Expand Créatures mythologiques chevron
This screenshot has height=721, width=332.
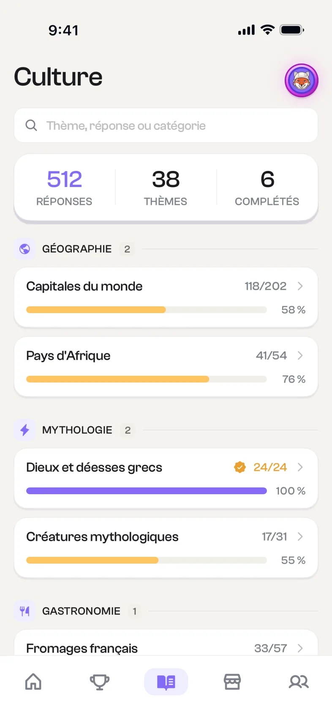(x=300, y=537)
